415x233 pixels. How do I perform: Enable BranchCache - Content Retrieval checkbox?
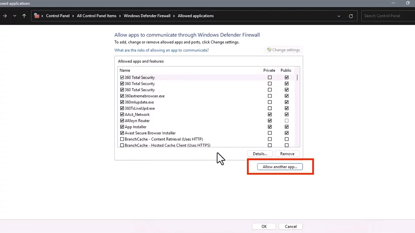pyautogui.click(x=122, y=139)
